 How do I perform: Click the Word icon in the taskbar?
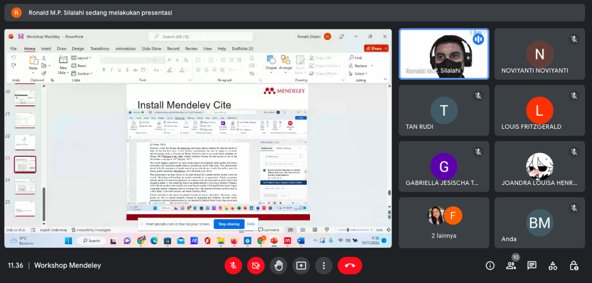click(x=301, y=240)
